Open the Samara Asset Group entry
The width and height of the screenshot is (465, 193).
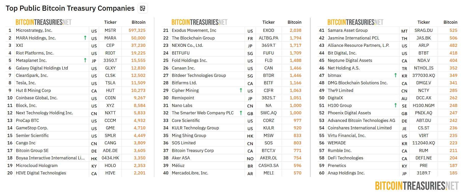click(348, 30)
